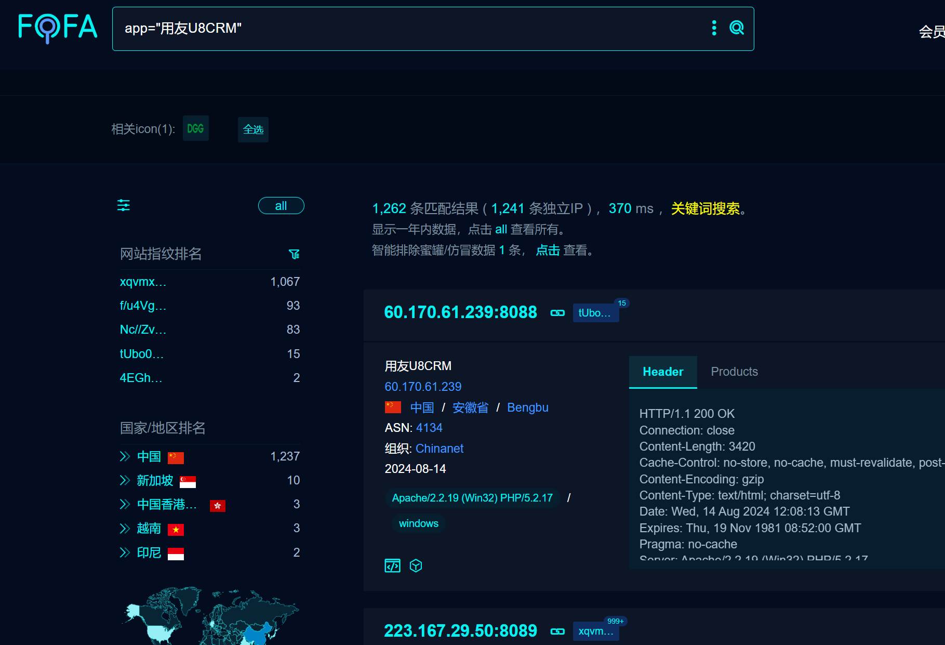Click the windows tag
Image resolution: width=945 pixels, height=645 pixels.
point(419,523)
